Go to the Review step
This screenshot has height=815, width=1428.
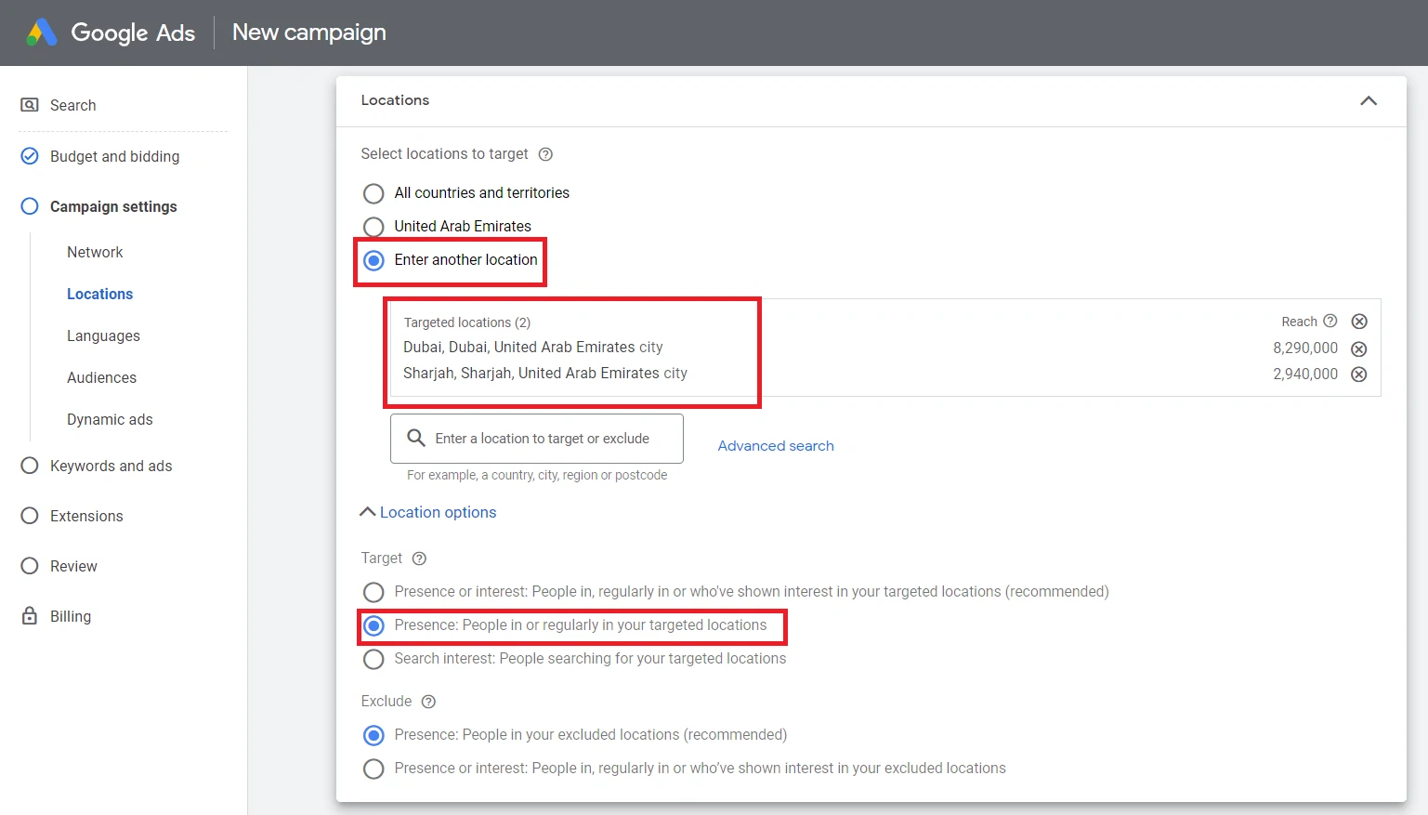point(73,566)
